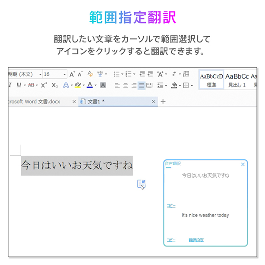This screenshot has width=265, height=265.
Task: Apply subscript formatting
Action: click(54, 85)
